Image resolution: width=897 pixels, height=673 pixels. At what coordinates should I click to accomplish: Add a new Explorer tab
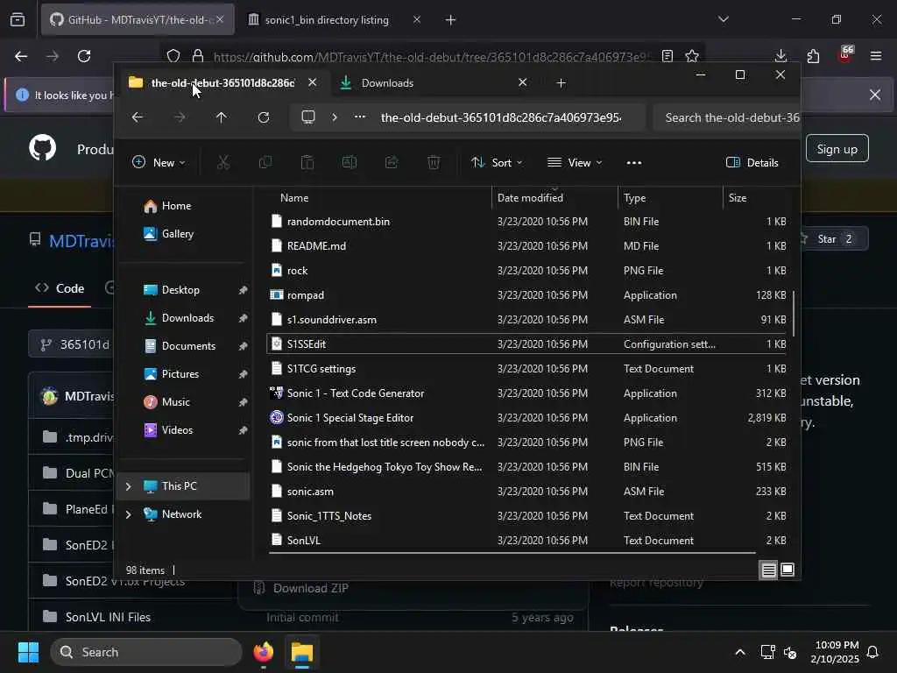[x=562, y=83]
